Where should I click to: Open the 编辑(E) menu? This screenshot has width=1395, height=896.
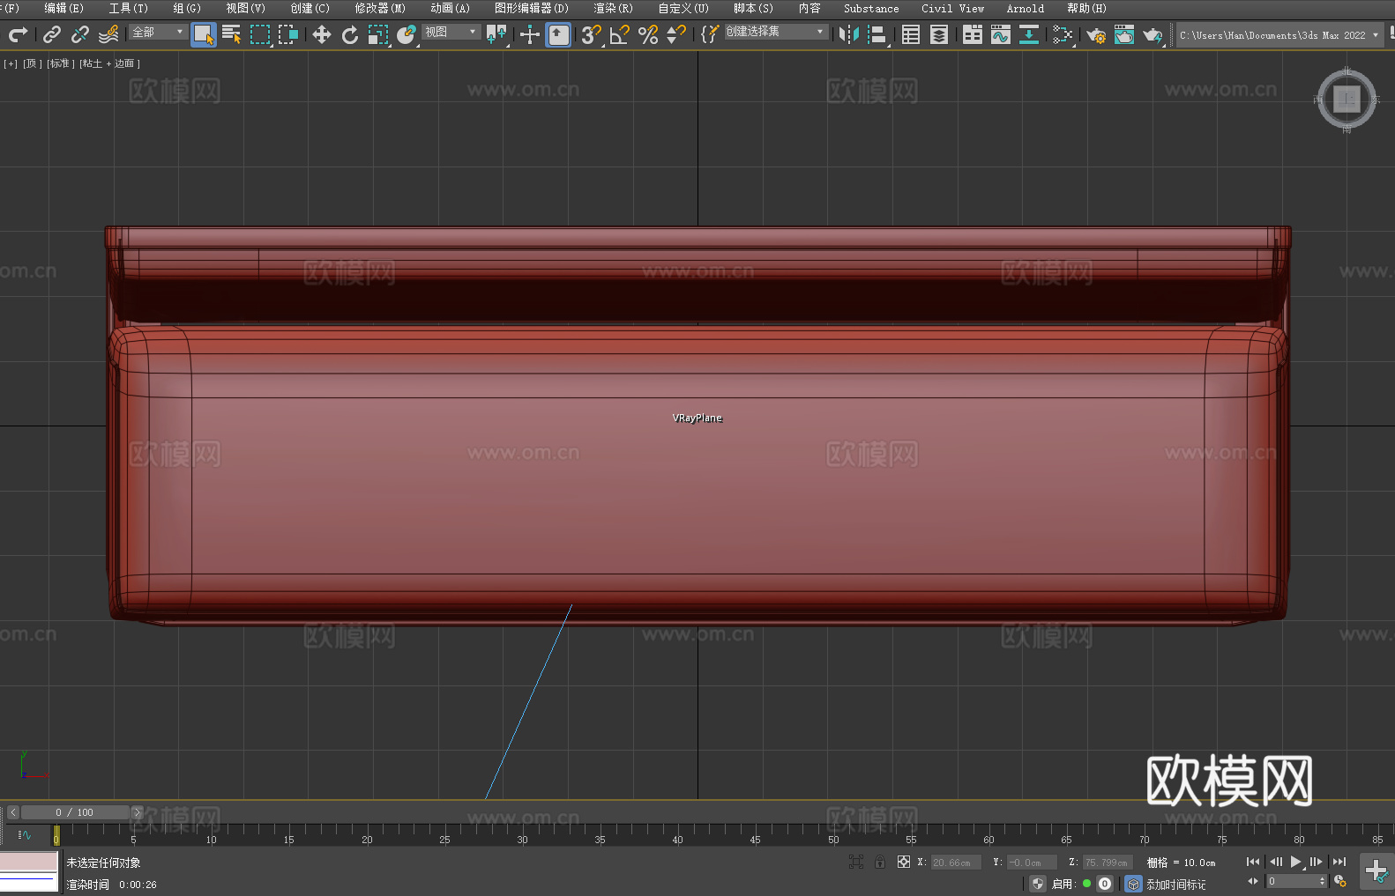tap(63, 8)
